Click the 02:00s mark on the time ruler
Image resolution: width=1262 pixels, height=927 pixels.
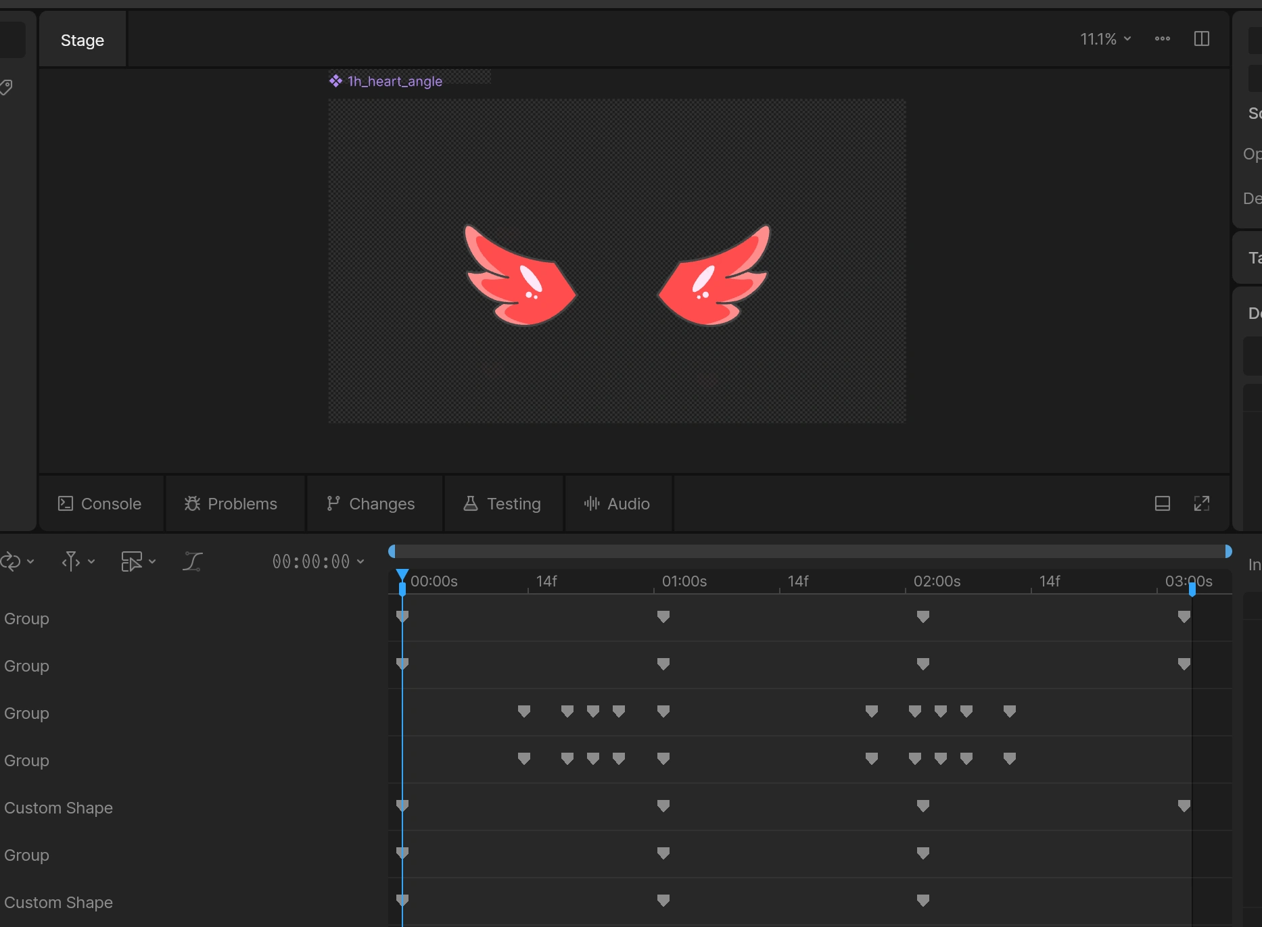[937, 581]
